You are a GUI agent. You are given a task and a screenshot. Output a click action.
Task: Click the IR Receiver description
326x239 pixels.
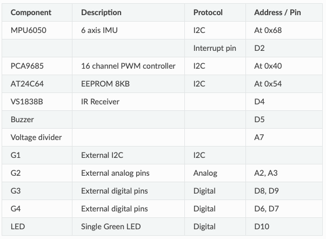click(100, 102)
